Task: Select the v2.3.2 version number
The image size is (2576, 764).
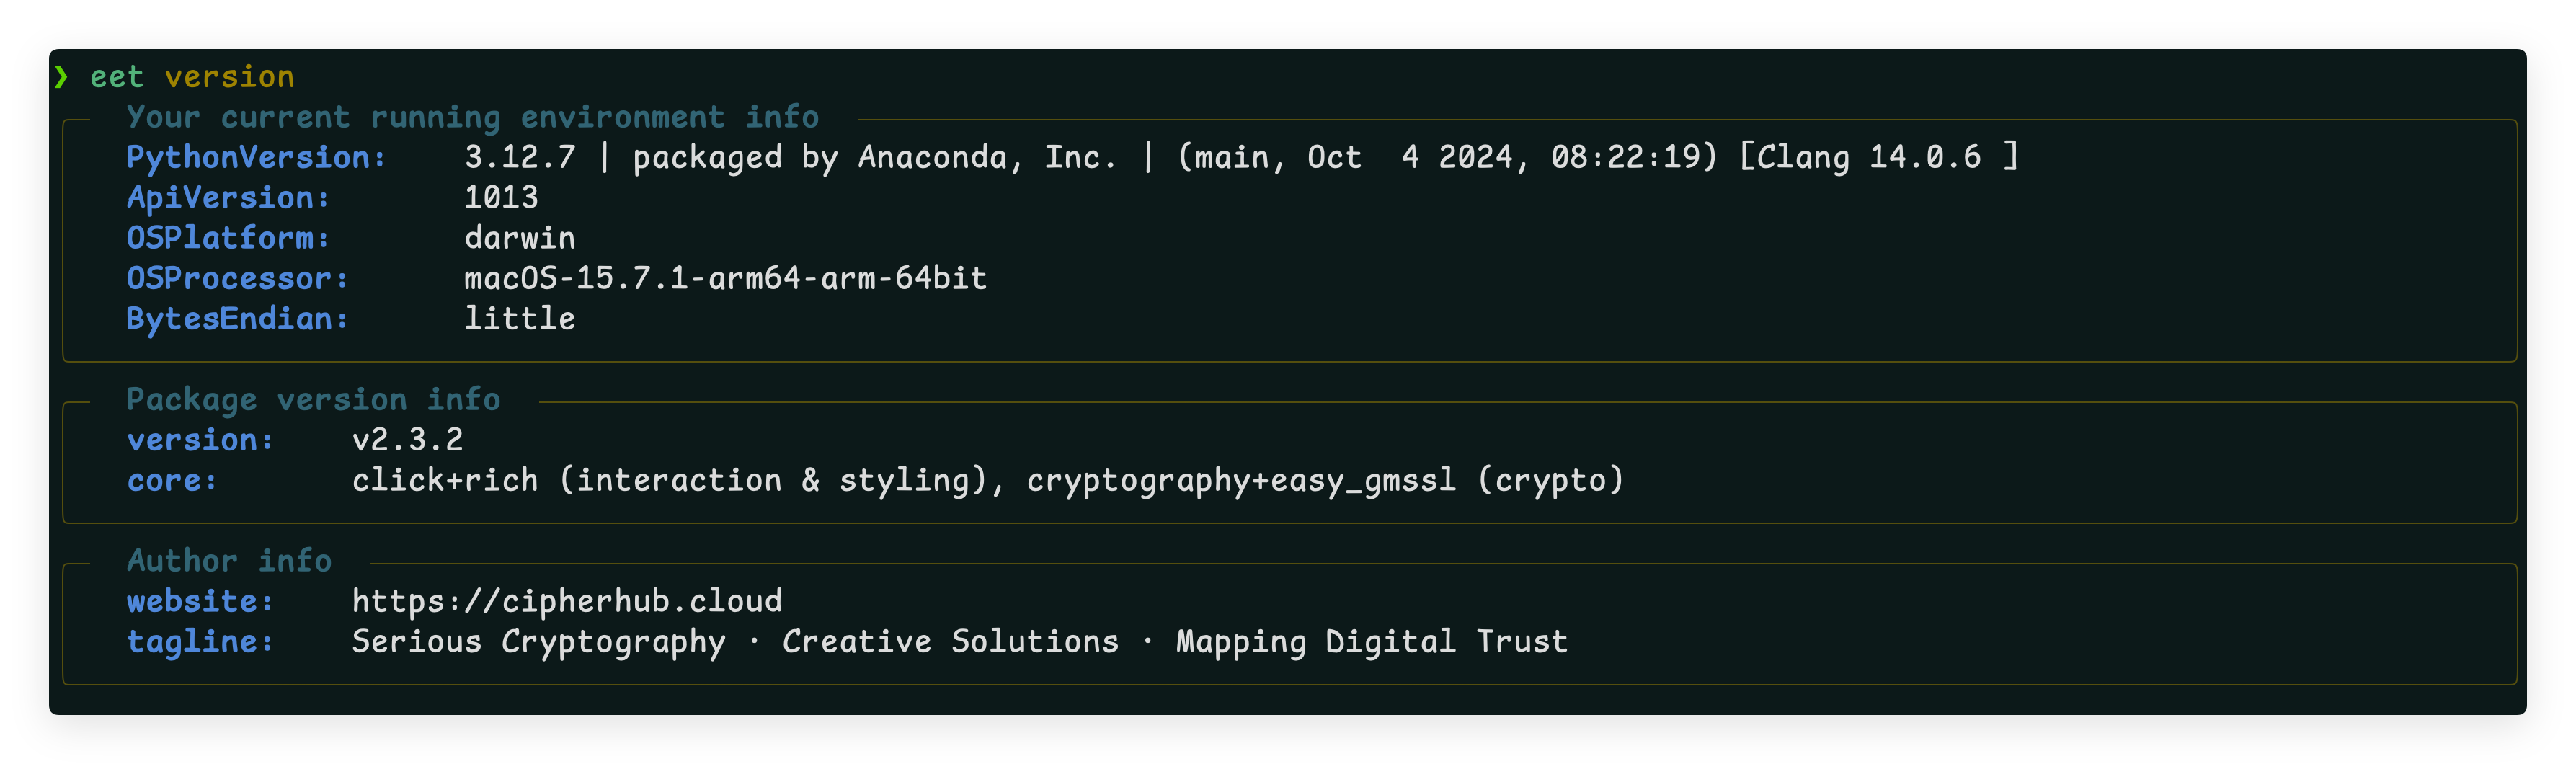Action: tap(407, 439)
